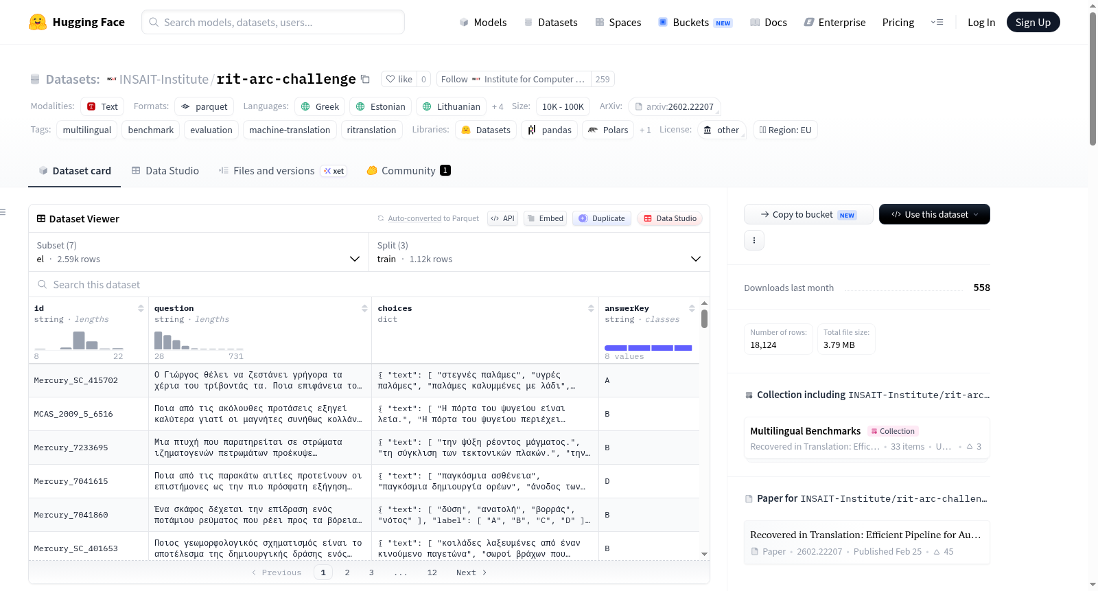
Task: Open the Datasets page from the navbar
Action: 551,23
